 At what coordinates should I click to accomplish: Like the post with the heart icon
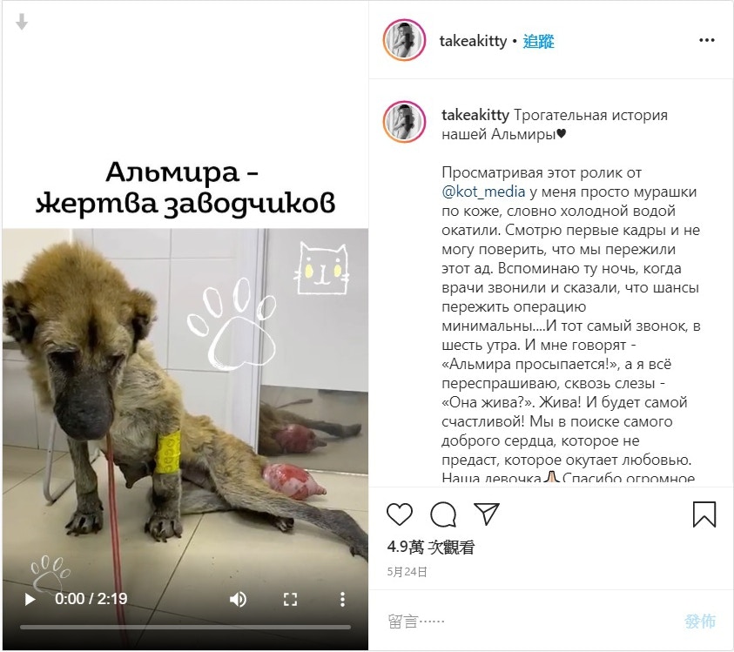pos(400,514)
